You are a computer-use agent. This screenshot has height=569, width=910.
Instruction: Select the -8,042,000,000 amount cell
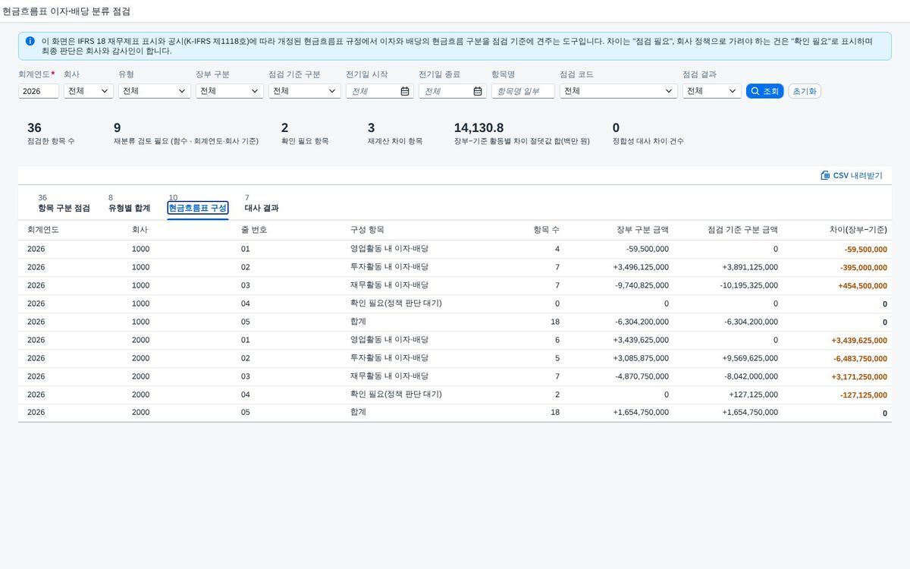coord(751,376)
